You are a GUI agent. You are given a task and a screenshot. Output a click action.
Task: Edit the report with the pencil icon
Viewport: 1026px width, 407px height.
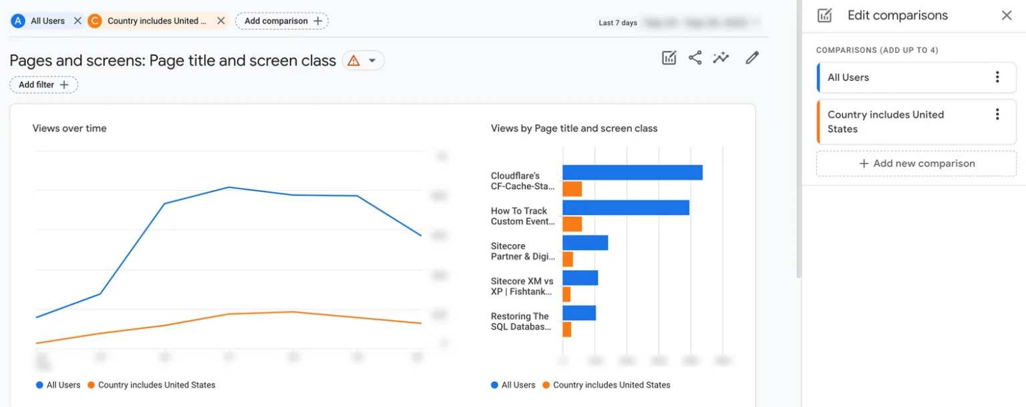coord(752,58)
